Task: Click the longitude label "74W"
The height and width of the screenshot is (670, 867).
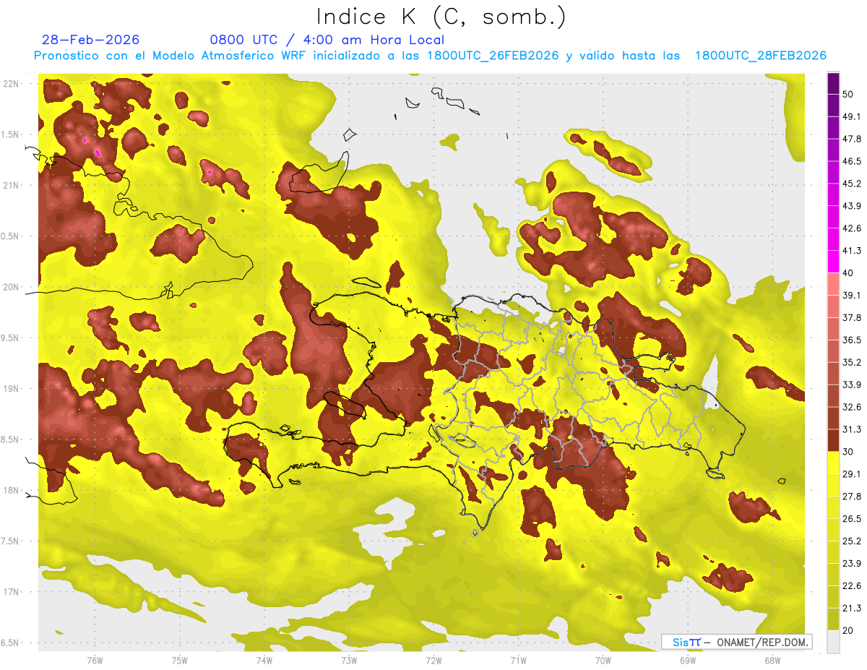Action: click(x=264, y=660)
